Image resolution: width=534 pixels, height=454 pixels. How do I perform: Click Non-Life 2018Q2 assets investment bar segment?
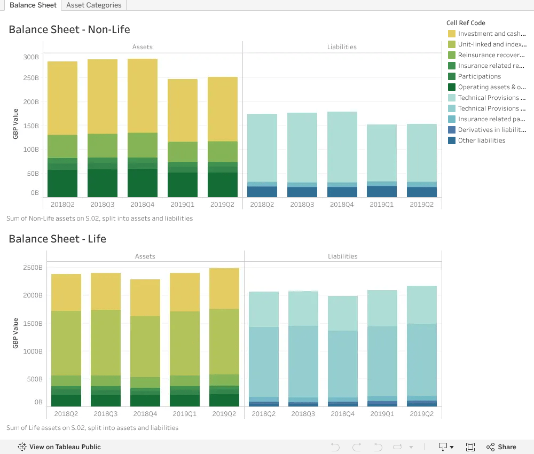[62, 98]
